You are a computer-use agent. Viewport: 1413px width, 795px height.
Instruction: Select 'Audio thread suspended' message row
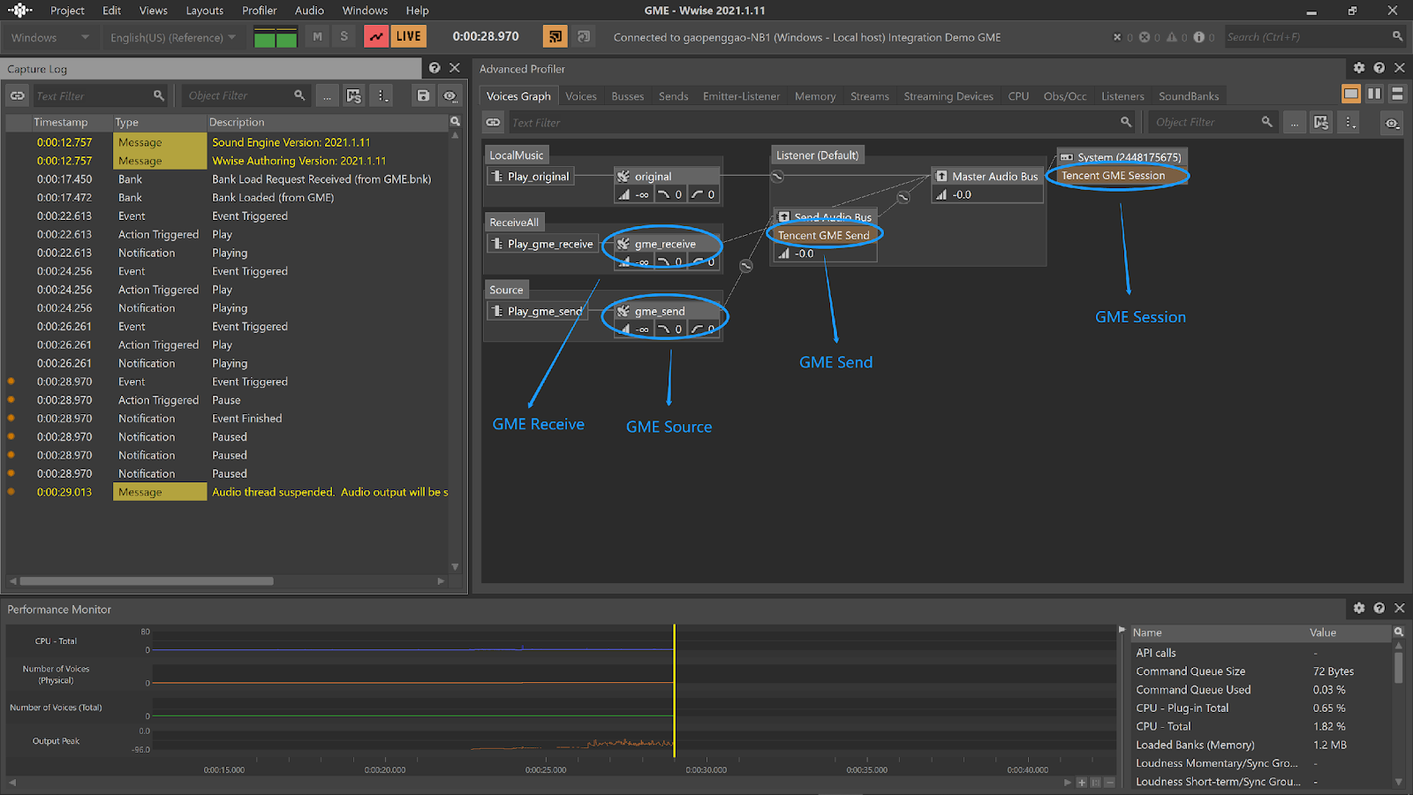coord(228,492)
